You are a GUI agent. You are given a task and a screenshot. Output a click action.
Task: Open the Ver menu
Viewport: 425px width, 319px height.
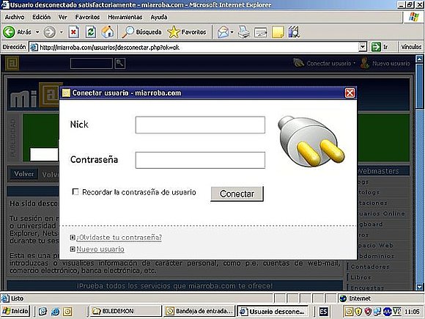pos(63,17)
